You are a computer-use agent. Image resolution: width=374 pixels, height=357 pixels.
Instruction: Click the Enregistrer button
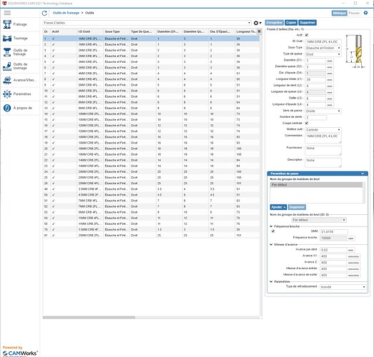(x=275, y=23)
